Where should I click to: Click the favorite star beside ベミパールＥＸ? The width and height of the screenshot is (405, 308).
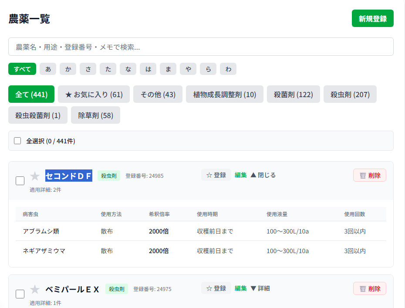[35, 289]
